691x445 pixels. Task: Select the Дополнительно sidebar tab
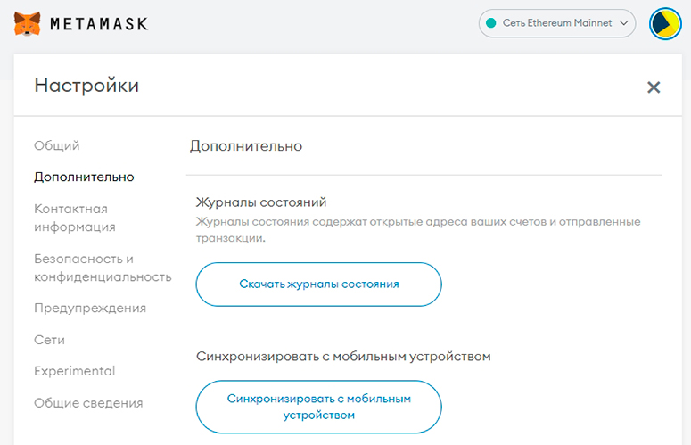click(x=84, y=177)
